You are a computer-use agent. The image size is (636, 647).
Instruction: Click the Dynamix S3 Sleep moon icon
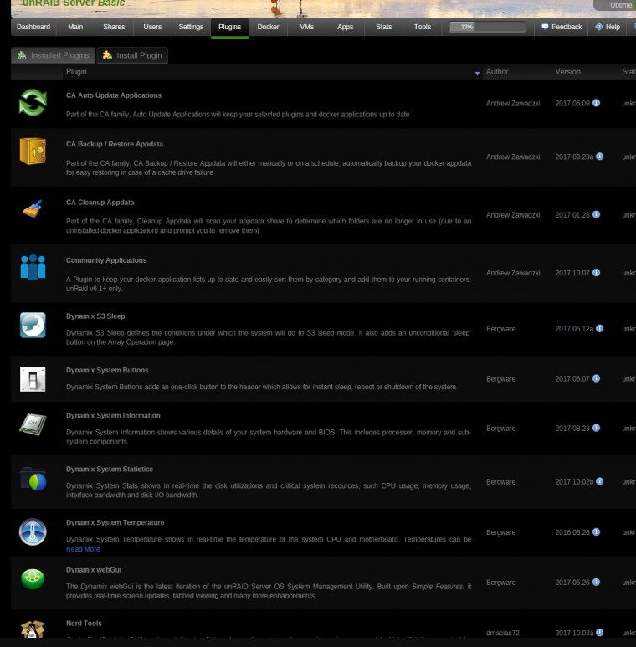(x=33, y=325)
